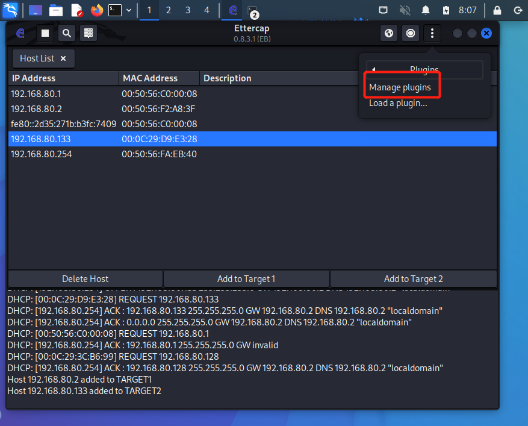This screenshot has height=426, width=528.
Task: Switch to workspace 3
Action: 188,10
